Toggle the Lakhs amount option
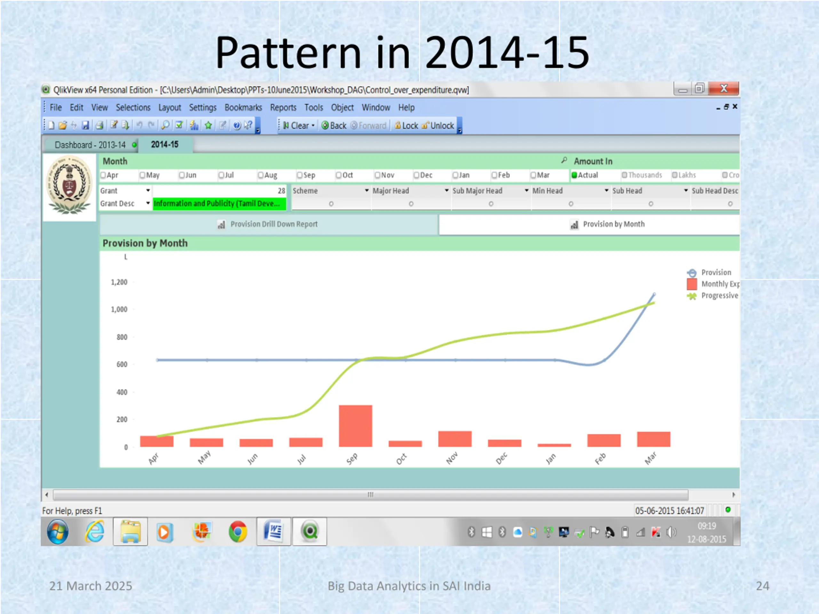 coord(675,175)
